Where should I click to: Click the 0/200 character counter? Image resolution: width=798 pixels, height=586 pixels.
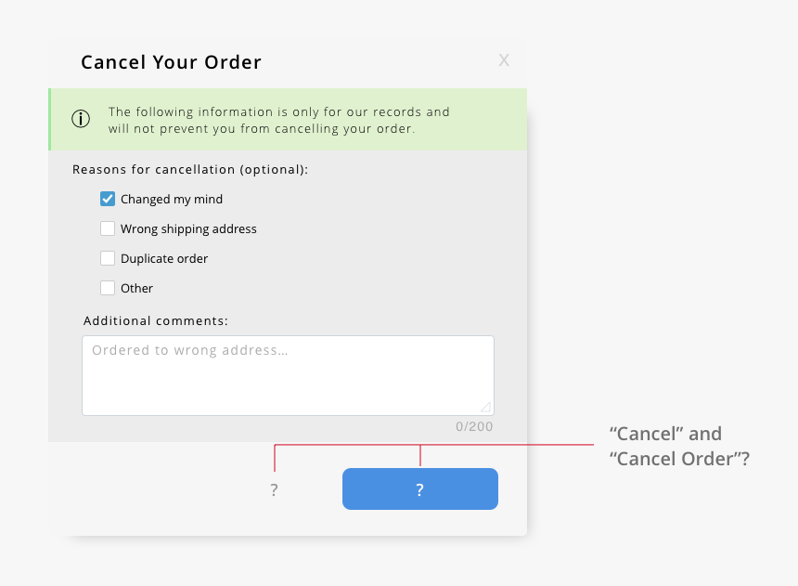[474, 426]
